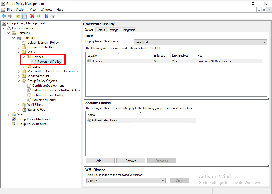272x194 pixels.
Task: Select Default Domain Controllers Policy GPO
Action: click(x=56, y=90)
